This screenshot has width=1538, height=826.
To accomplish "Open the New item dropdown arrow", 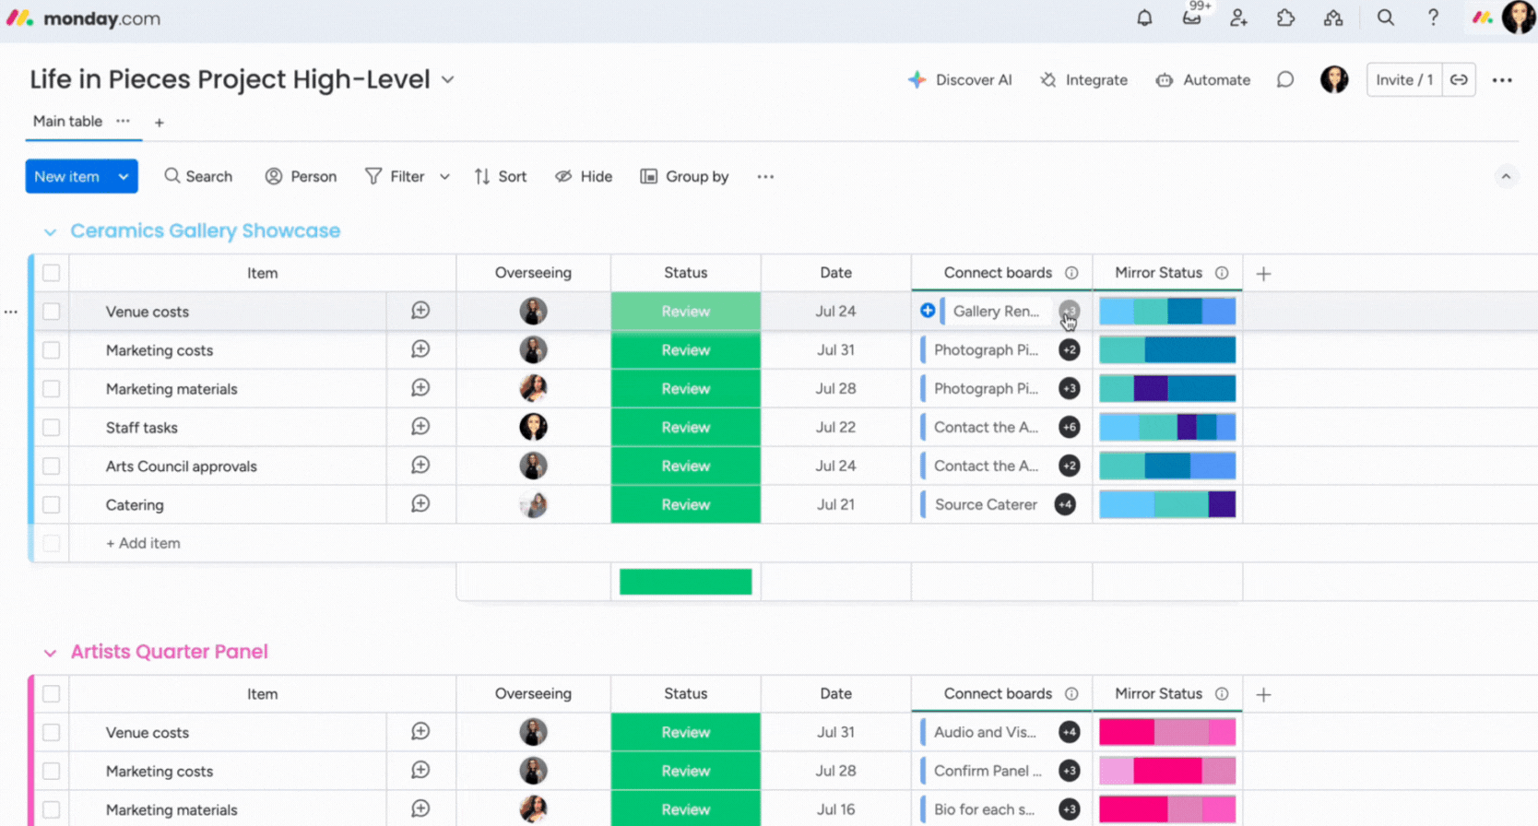I will point(124,177).
